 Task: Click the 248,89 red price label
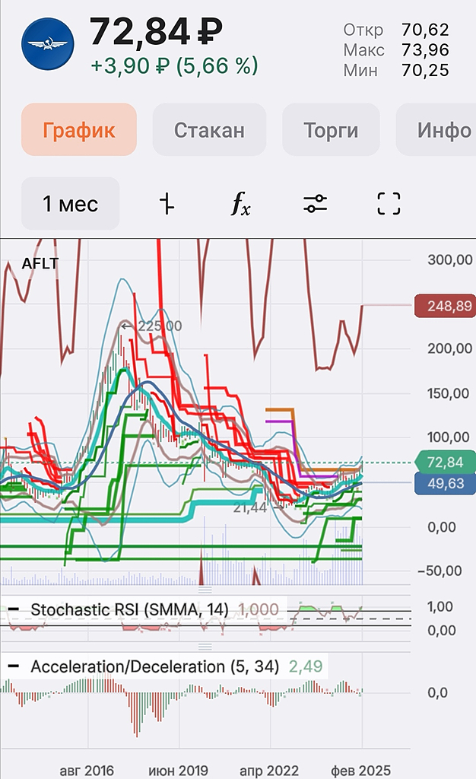tap(446, 305)
